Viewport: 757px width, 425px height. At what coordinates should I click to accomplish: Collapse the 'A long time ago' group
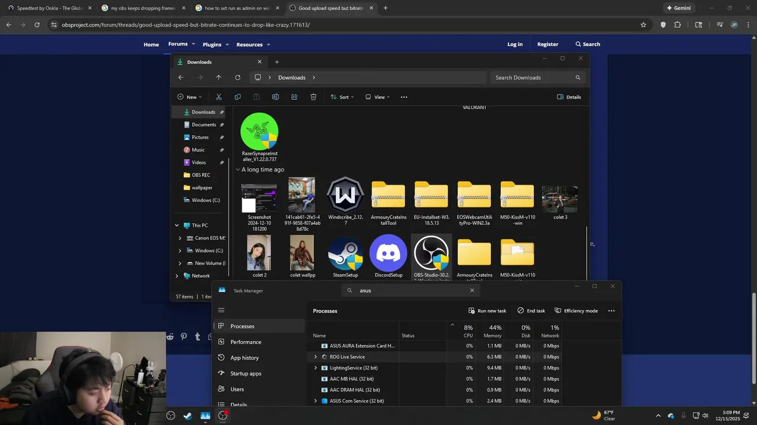pos(238,169)
